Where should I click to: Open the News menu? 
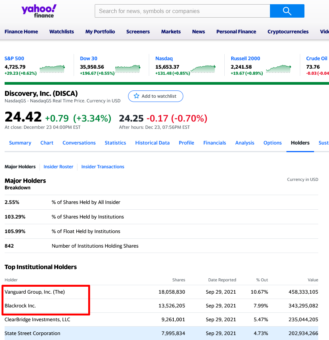point(199,32)
